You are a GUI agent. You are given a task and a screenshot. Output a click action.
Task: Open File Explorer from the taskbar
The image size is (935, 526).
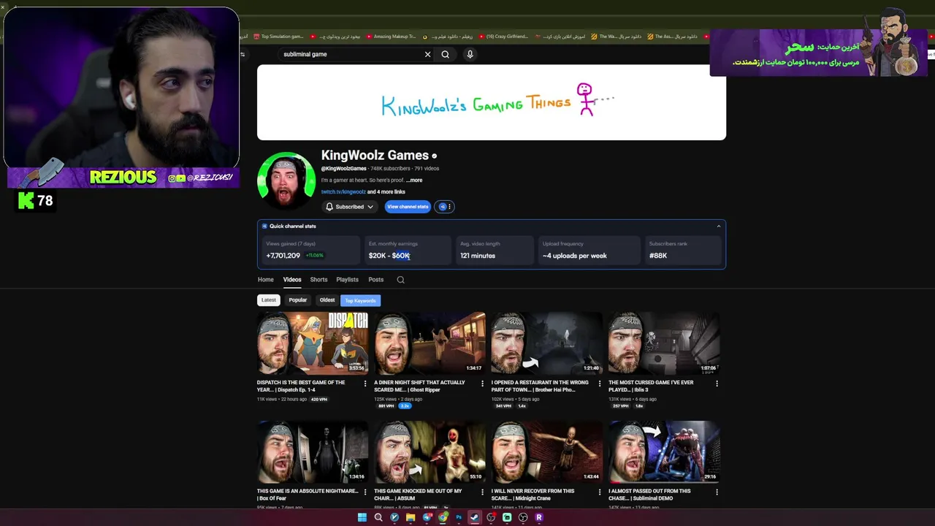[411, 517]
